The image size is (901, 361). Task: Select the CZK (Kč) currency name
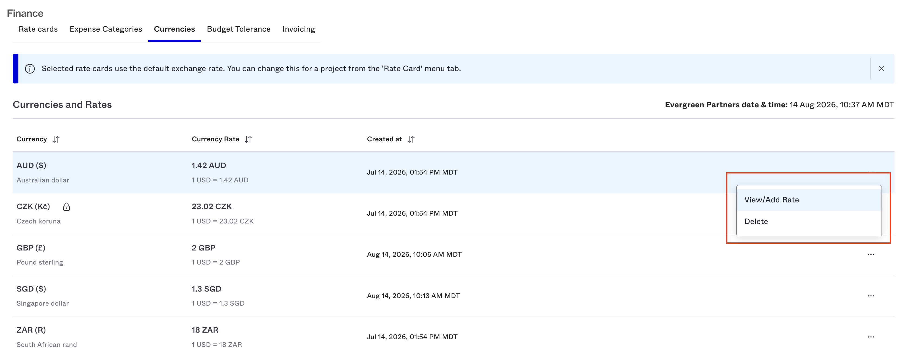point(33,206)
